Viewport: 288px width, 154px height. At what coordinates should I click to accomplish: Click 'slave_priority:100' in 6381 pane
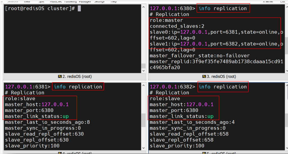click(32, 146)
